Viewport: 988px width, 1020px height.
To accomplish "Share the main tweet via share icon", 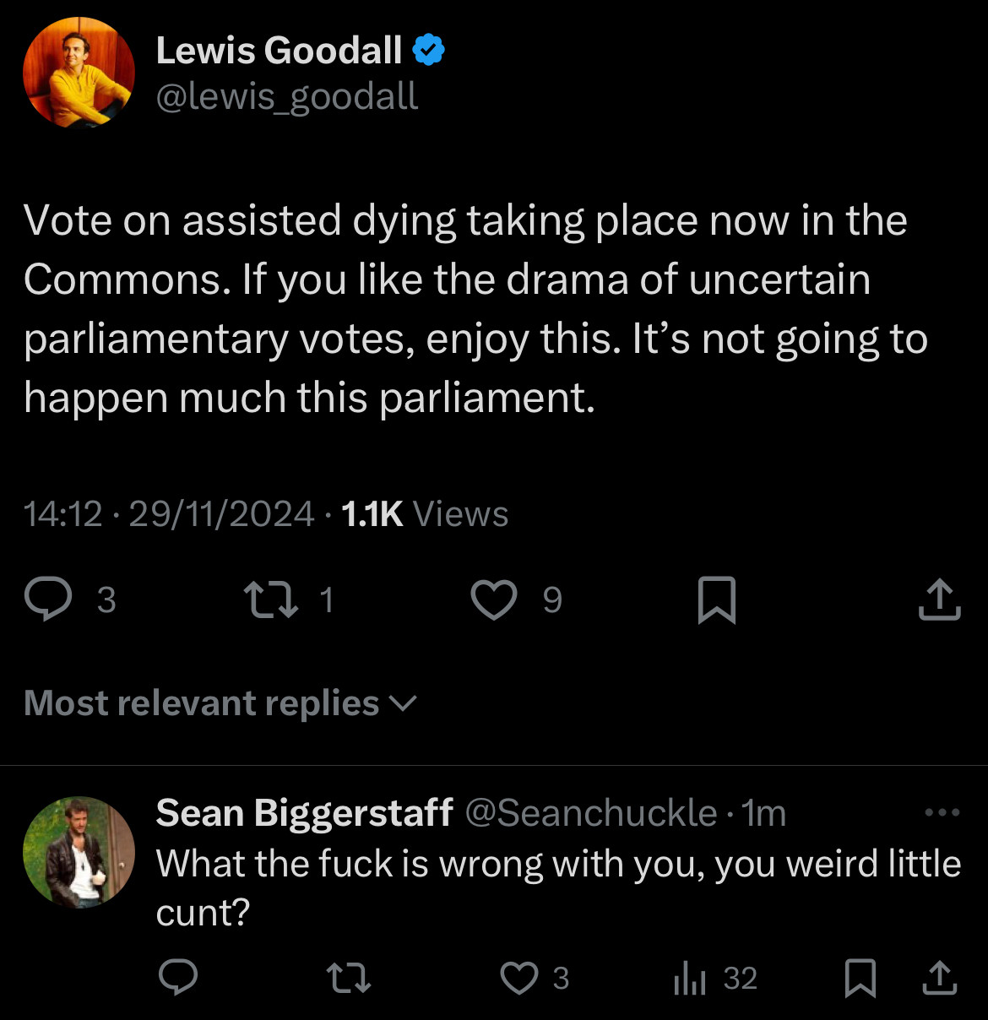I will coord(939,600).
